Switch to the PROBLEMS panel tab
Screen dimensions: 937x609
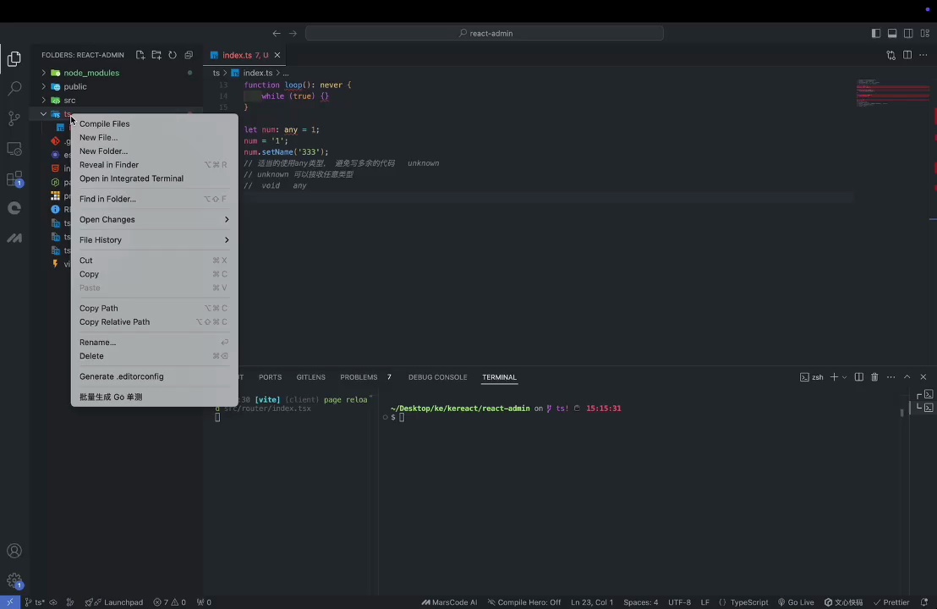[359, 377]
